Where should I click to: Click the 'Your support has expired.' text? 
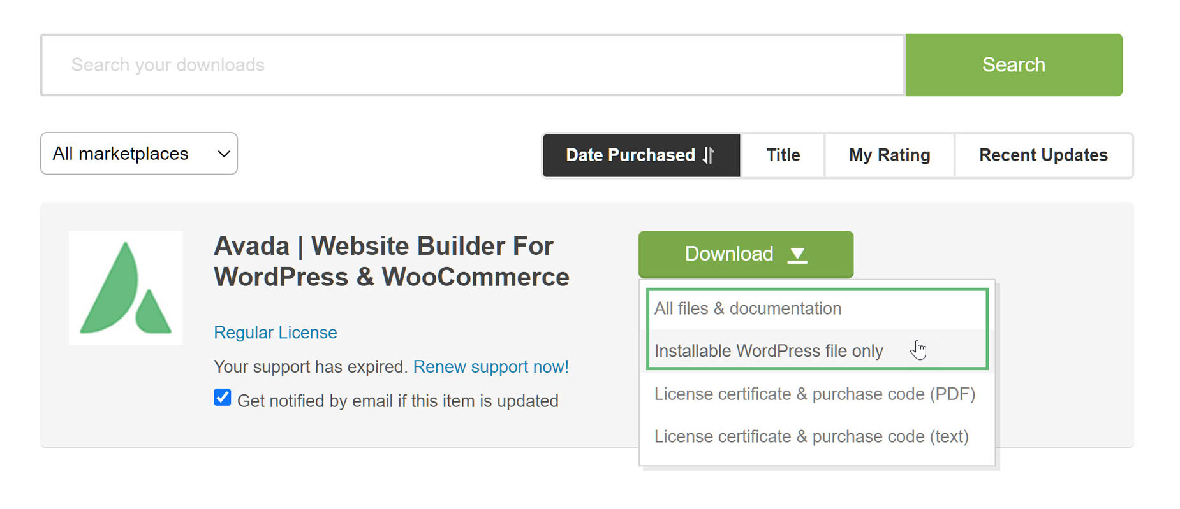pos(311,367)
